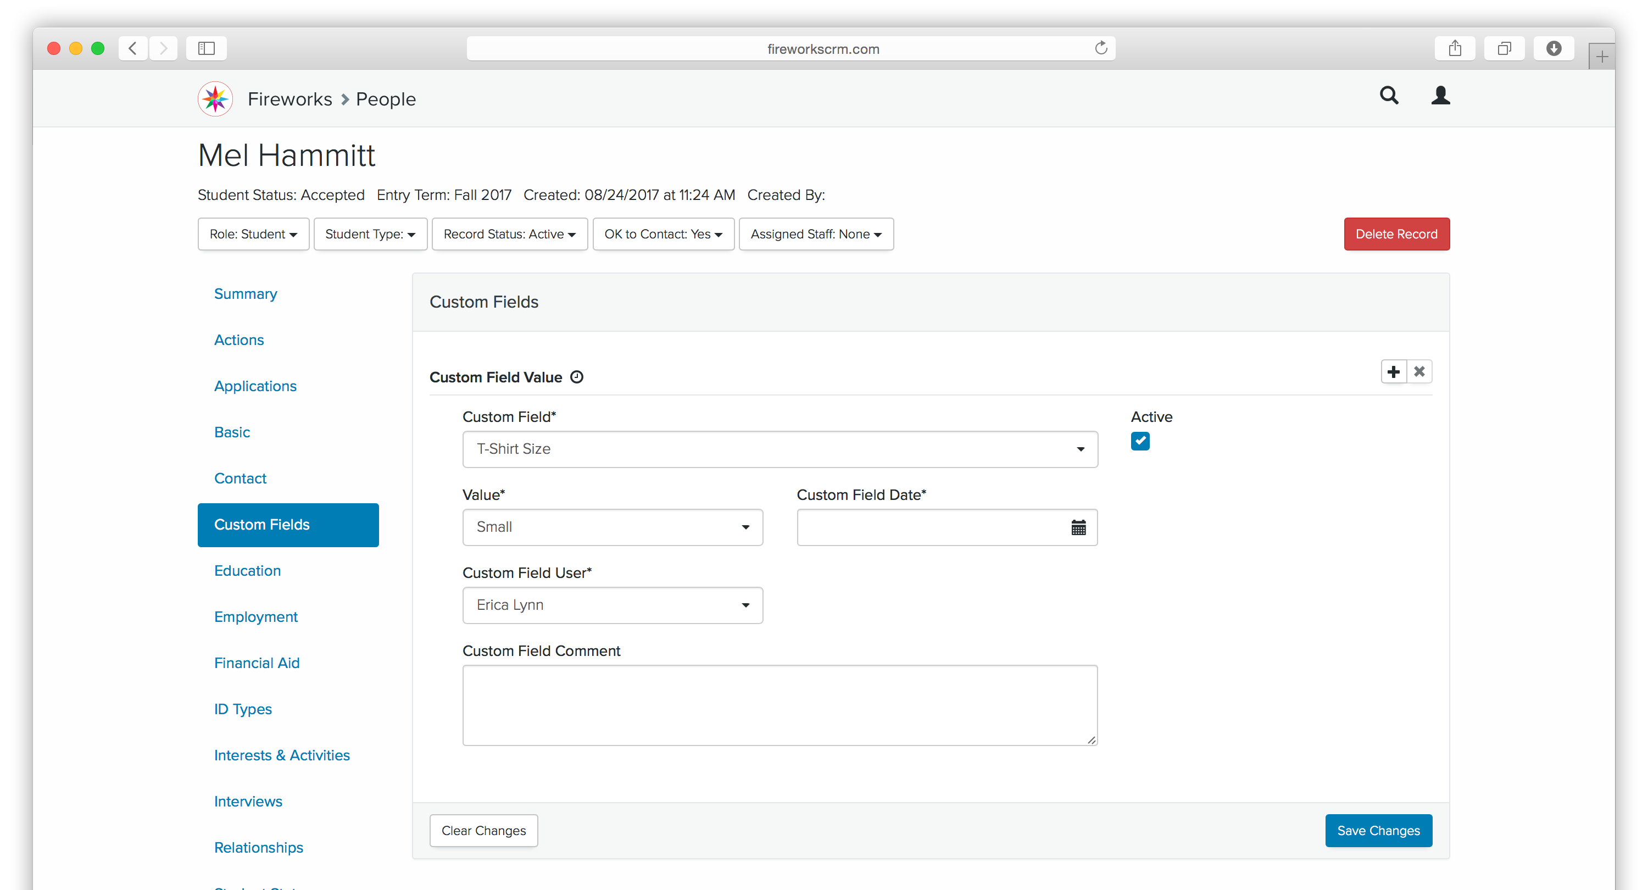Screen dimensions: 1648x890
Task: Open the Record Status: Active dropdown
Action: click(x=509, y=234)
